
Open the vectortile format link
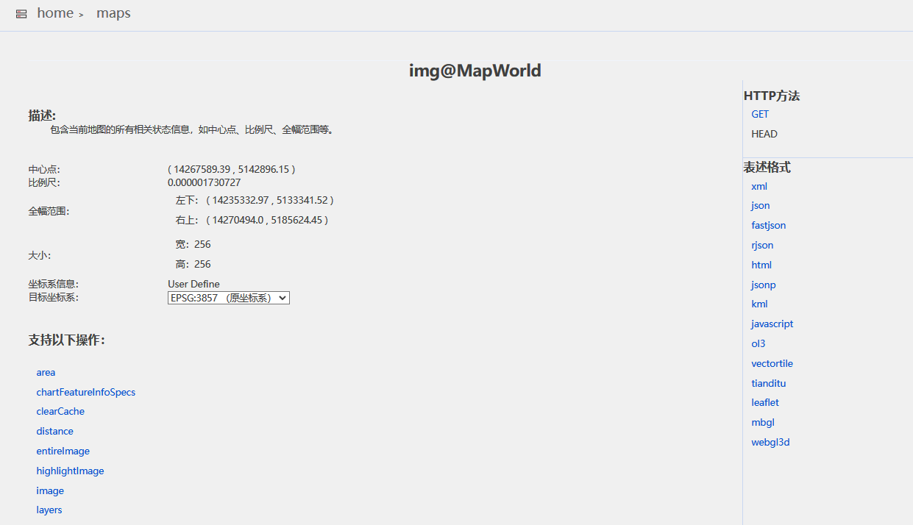coord(772,363)
